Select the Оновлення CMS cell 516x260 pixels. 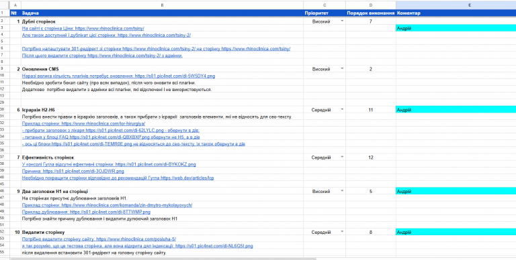pyautogui.click(x=162, y=69)
